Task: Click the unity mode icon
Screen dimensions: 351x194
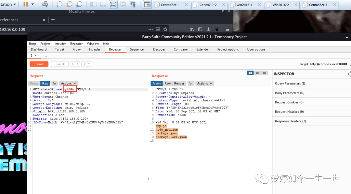Action: pyautogui.click(x=123, y=4)
